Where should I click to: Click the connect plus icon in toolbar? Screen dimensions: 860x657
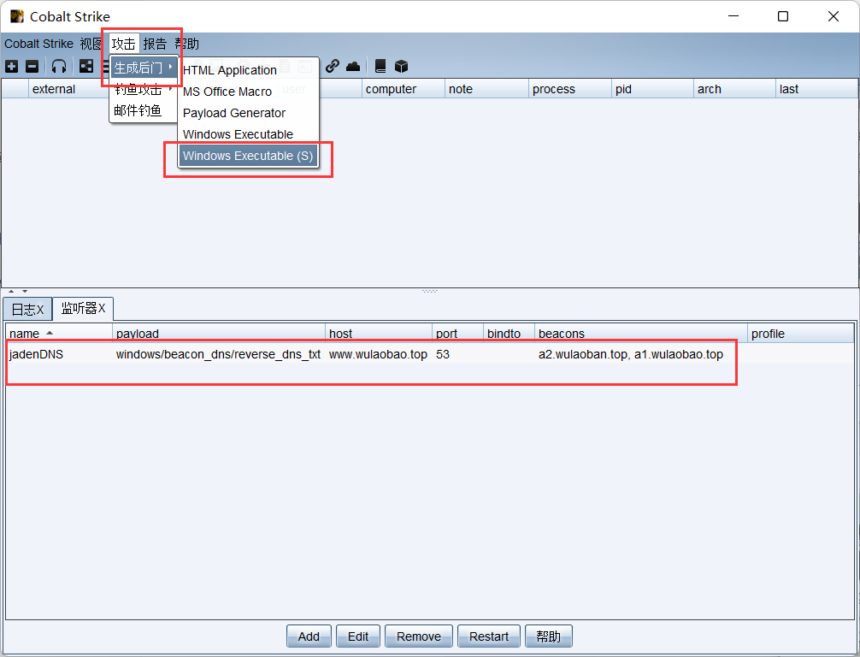pos(11,67)
